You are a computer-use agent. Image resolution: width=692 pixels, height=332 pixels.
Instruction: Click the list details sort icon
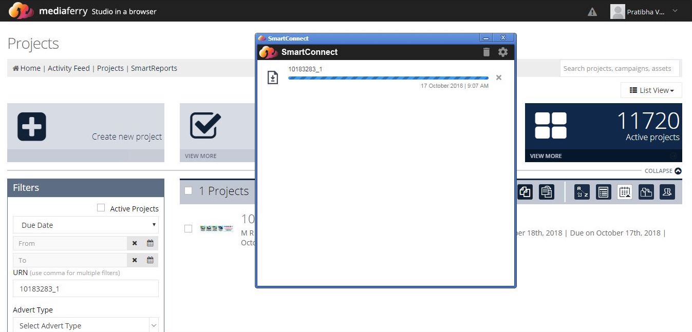[x=604, y=192]
